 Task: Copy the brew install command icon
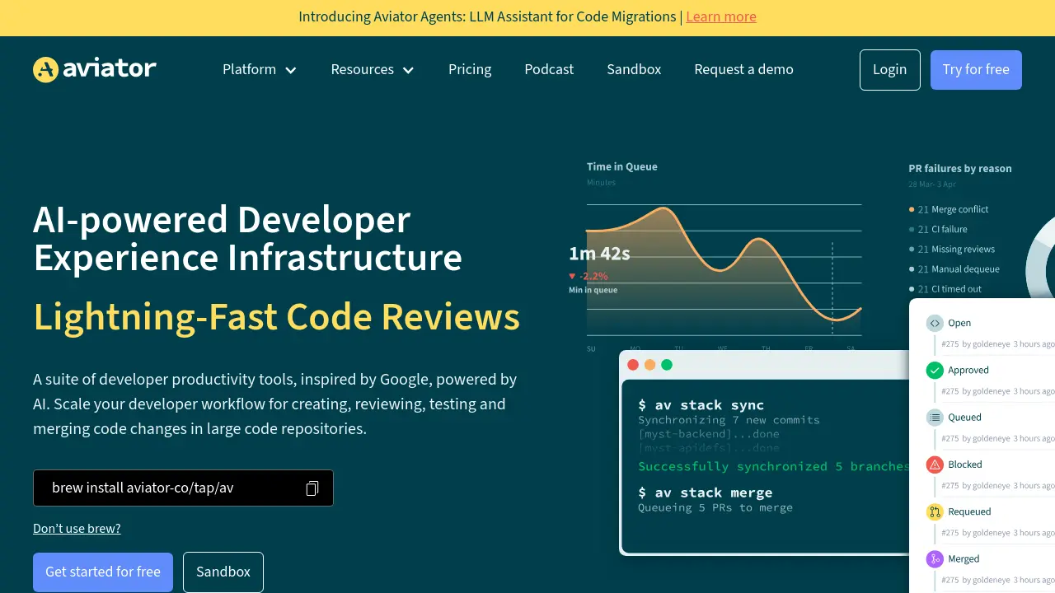[312, 488]
